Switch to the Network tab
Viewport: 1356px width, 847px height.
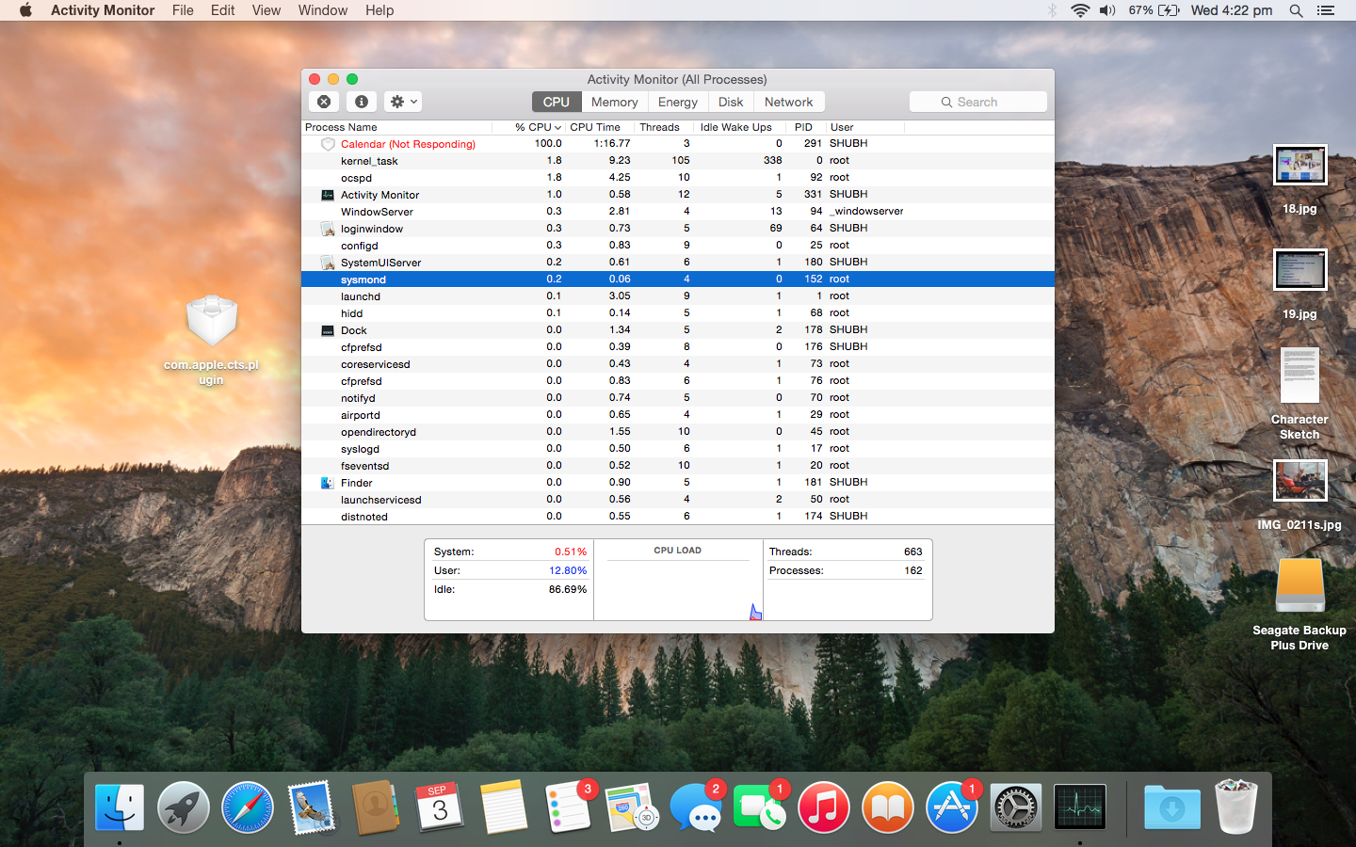tap(789, 102)
